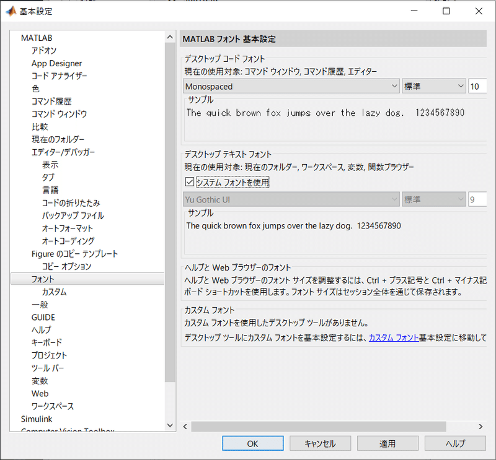Select 言語 under editor settings

point(50,190)
